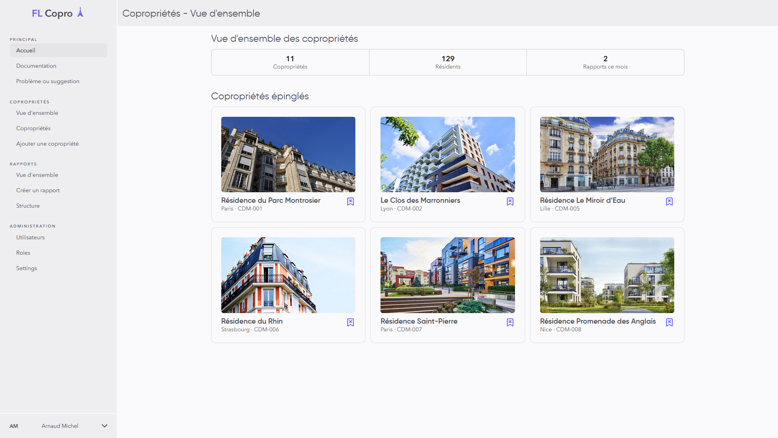Expand the Arnaud Michel user menu chevron
The width and height of the screenshot is (778, 438).
tap(105, 426)
